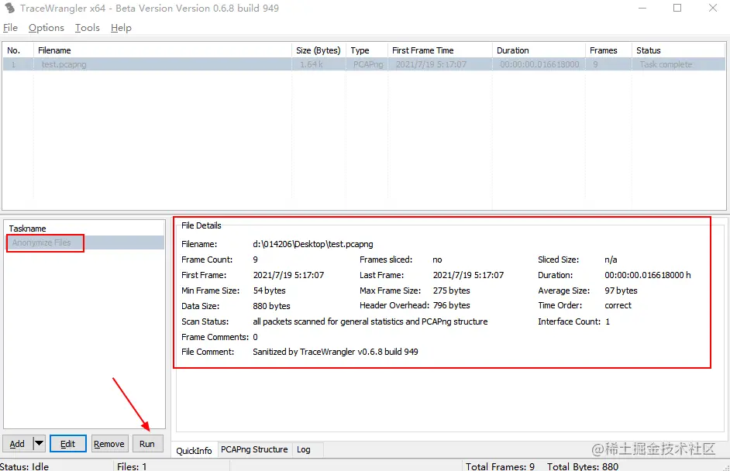Sort by the Duration column header

(539, 50)
